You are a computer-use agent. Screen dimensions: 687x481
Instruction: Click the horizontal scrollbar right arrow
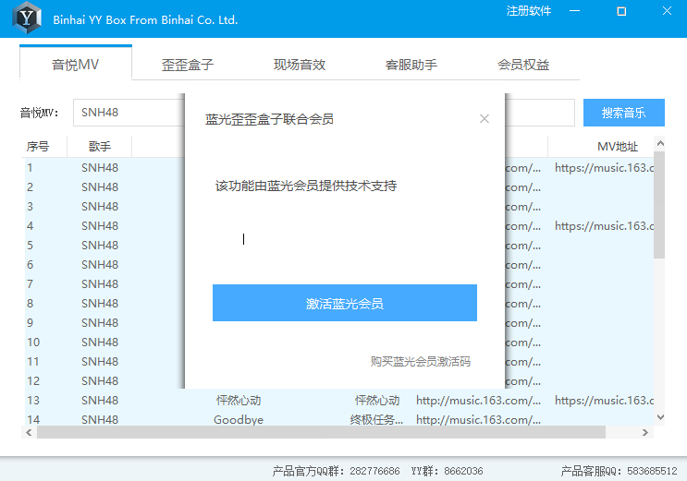click(x=645, y=432)
